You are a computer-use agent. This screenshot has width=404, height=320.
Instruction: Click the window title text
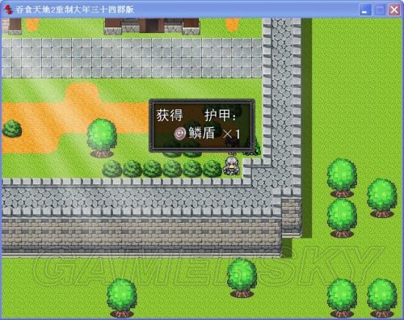74,10
